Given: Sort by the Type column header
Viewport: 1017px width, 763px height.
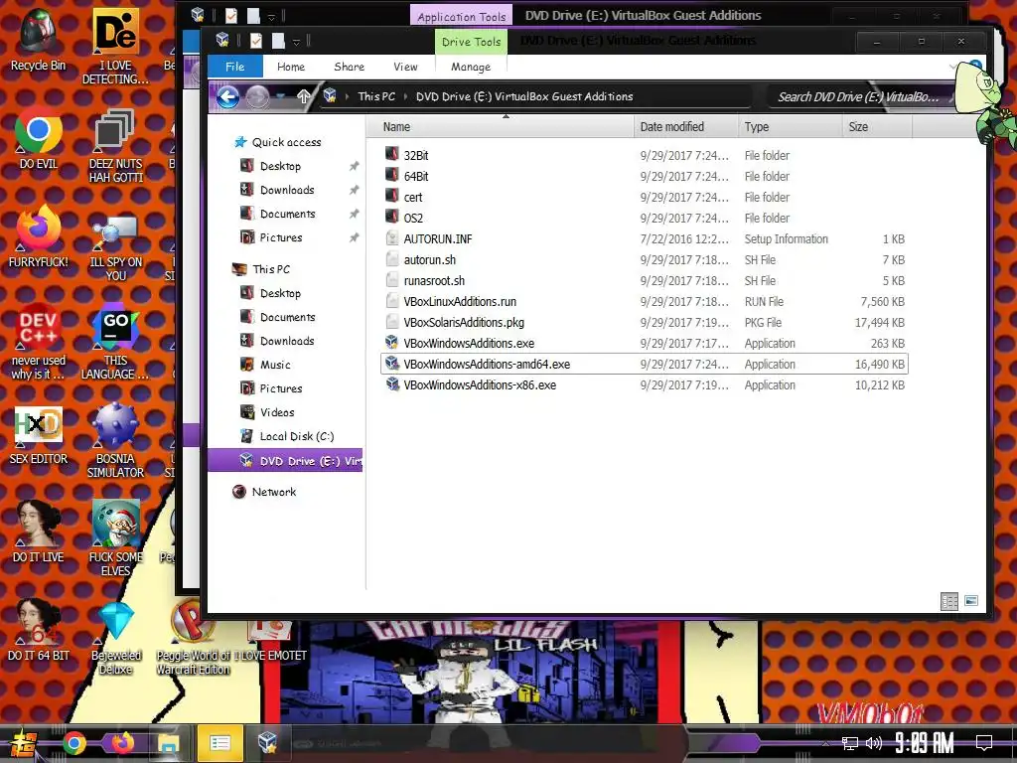Looking at the screenshot, I should point(790,126).
